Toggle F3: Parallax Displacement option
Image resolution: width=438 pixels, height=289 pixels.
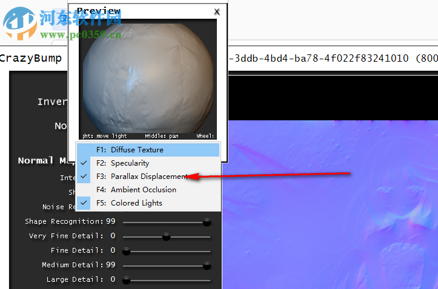click(x=148, y=177)
